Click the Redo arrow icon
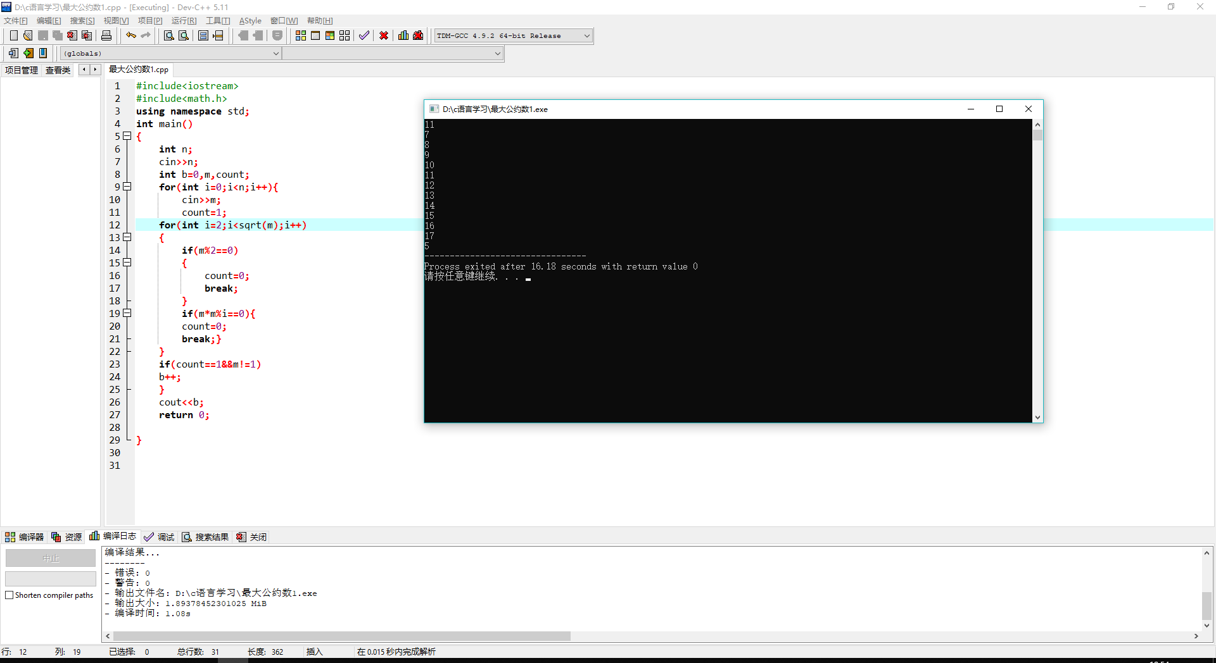 [146, 35]
